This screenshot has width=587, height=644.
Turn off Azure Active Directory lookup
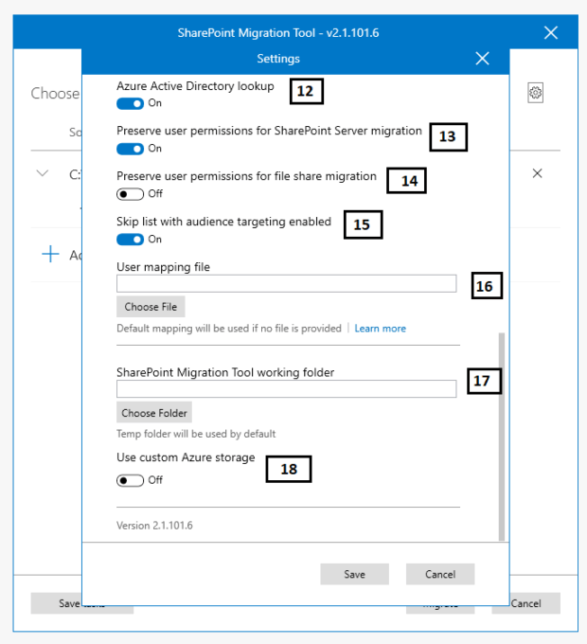[x=130, y=103]
